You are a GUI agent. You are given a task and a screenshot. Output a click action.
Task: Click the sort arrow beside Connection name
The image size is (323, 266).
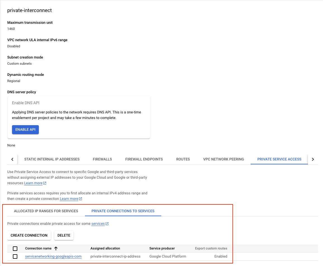click(x=56, y=248)
